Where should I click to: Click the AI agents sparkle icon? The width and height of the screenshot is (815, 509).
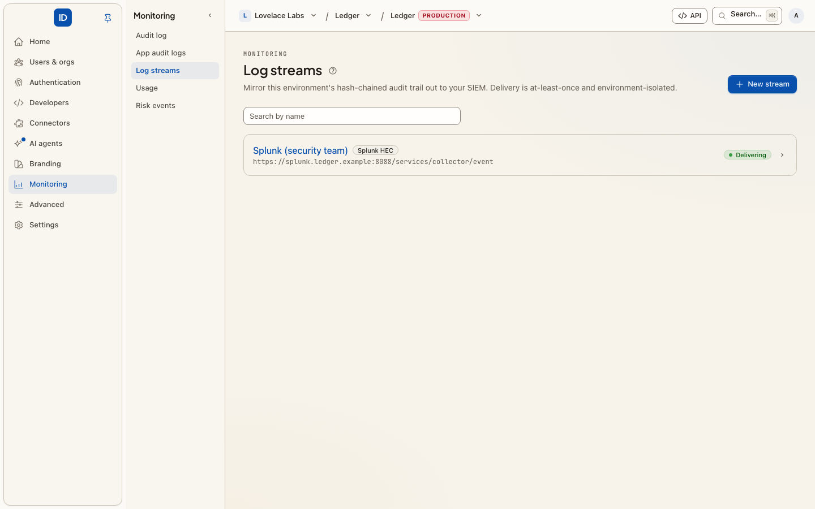tap(19, 144)
